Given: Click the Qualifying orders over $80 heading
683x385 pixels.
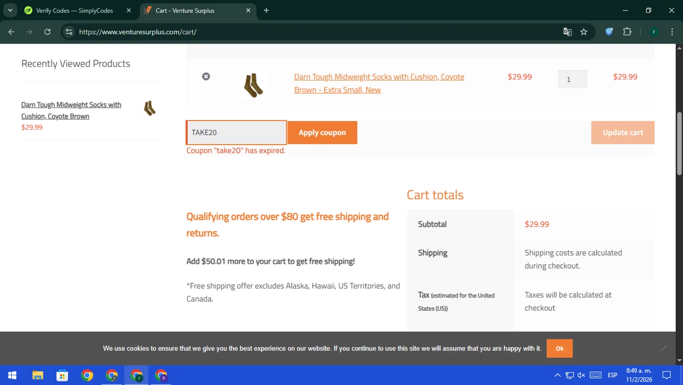Looking at the screenshot, I should click(x=287, y=225).
